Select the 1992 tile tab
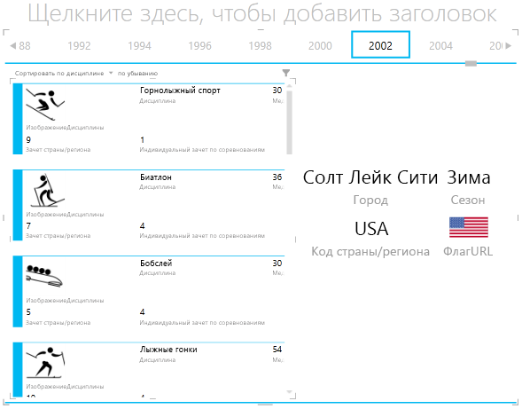 79,45
